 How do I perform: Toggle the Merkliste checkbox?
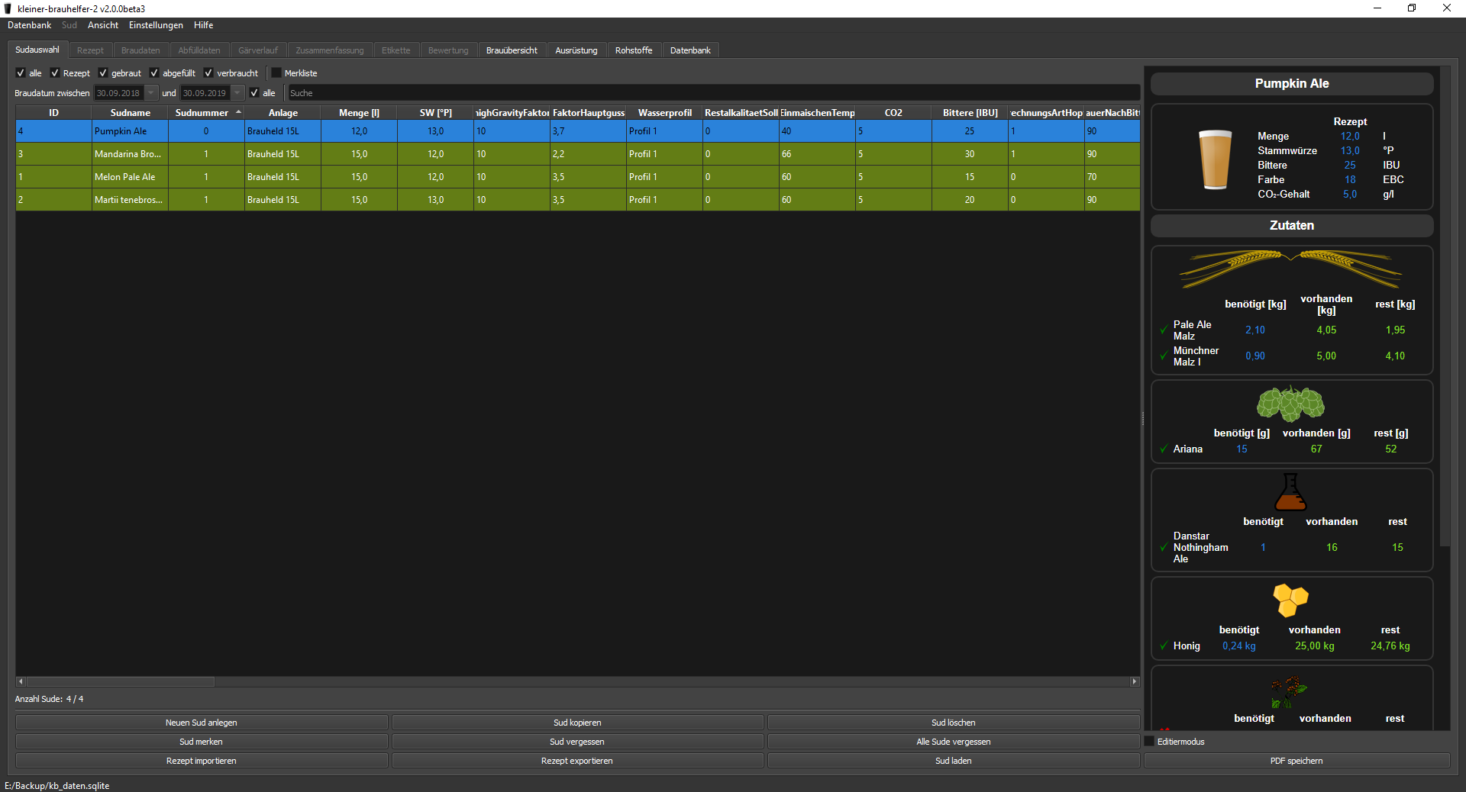[277, 73]
